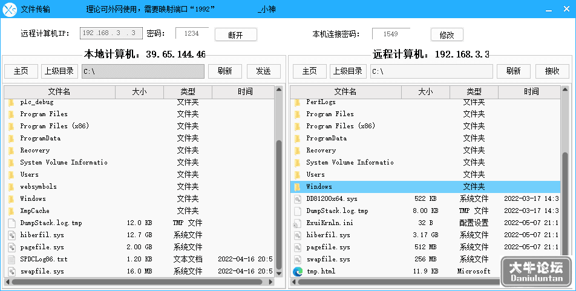The height and width of the screenshot is (291, 576).
Task: Click the 修改 button for local password
Action: (447, 34)
